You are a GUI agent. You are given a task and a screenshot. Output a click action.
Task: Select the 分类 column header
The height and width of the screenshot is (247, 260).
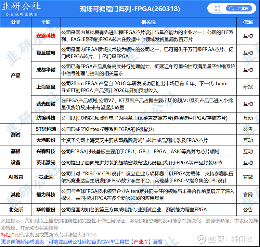(16, 22)
